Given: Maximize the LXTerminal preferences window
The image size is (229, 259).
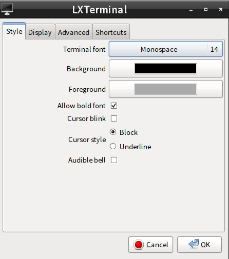Looking at the screenshot, I should point(206,9).
